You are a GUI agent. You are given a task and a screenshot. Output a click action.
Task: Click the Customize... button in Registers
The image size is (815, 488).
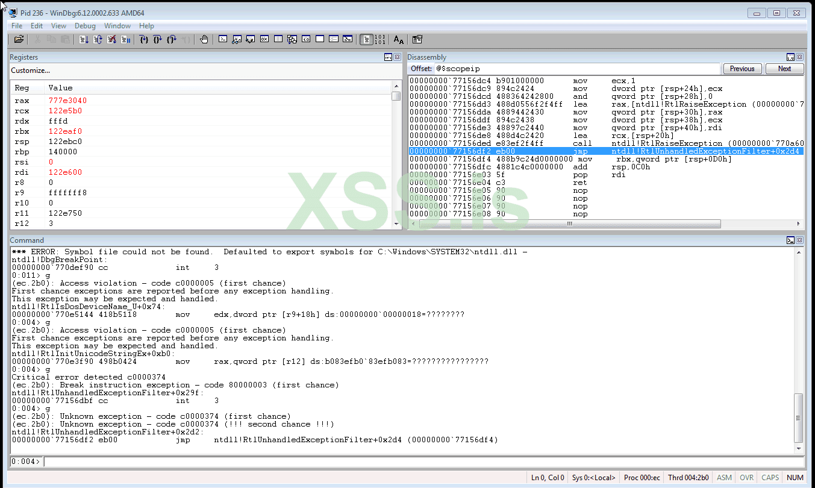pos(31,70)
